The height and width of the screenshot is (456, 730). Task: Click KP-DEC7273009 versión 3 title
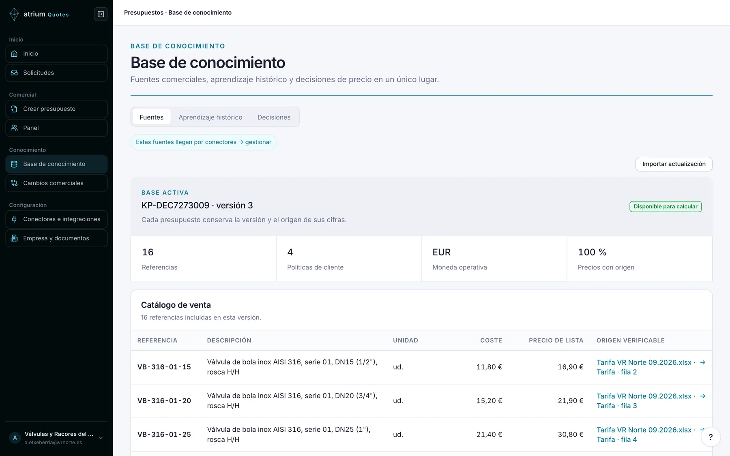tap(197, 206)
